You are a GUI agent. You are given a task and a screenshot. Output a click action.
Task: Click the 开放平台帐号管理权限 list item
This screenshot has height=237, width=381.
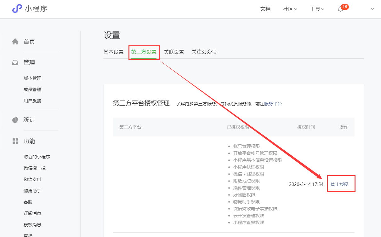tap(255, 153)
